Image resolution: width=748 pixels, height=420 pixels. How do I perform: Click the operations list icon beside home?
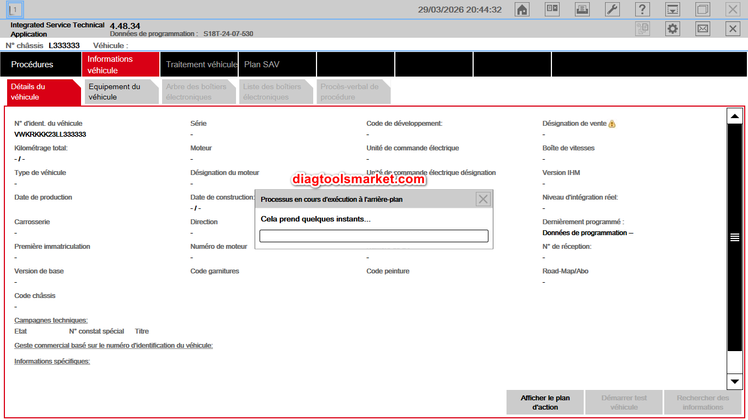[x=552, y=9]
